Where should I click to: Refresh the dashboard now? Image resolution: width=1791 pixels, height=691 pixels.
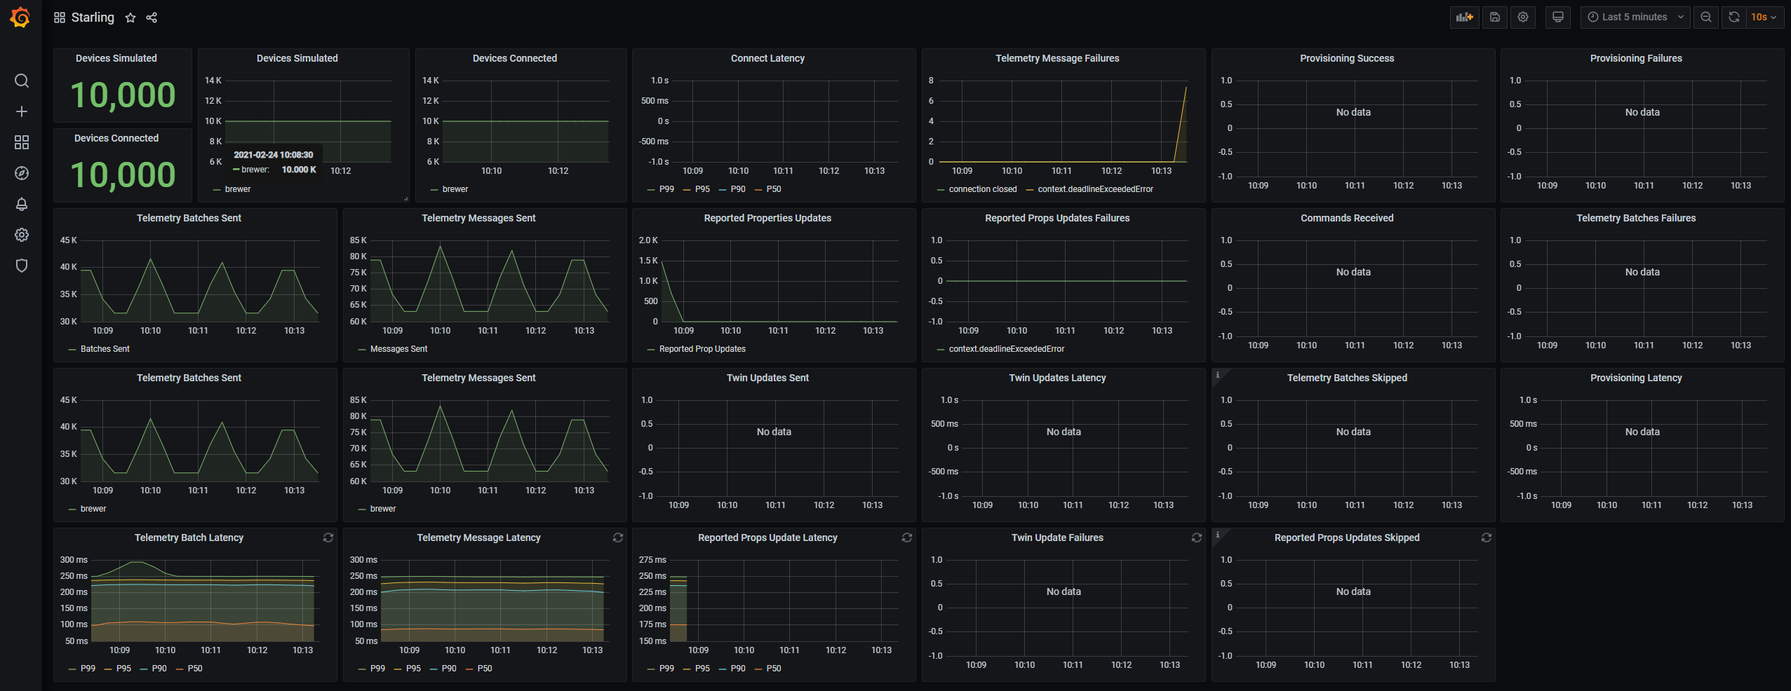1733,17
